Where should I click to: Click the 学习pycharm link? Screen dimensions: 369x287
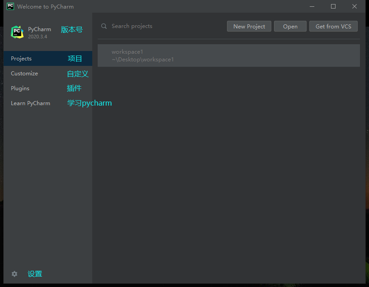(89, 103)
